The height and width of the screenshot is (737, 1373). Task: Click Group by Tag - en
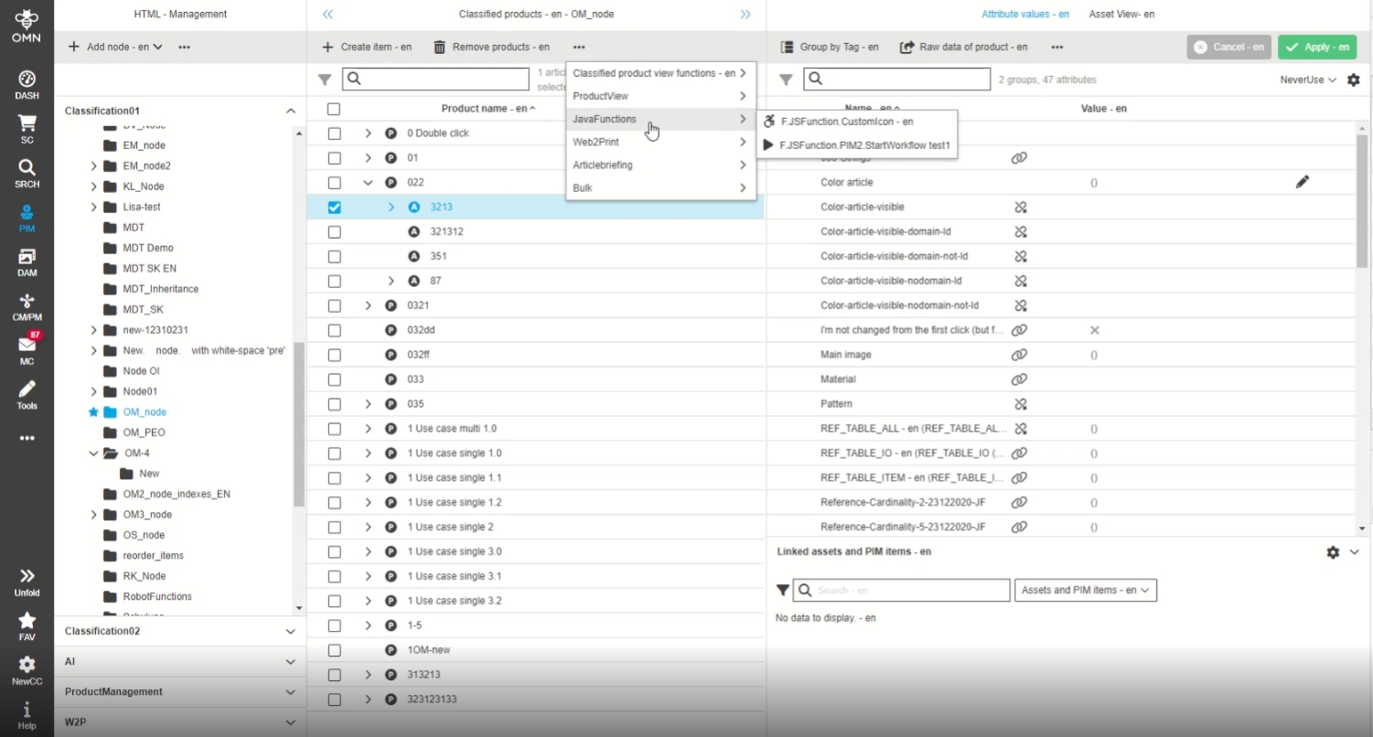pyautogui.click(x=830, y=47)
